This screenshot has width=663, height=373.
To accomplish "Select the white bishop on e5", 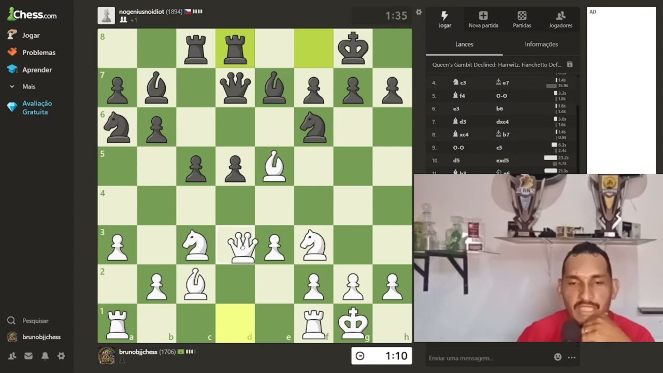I will coord(275,166).
